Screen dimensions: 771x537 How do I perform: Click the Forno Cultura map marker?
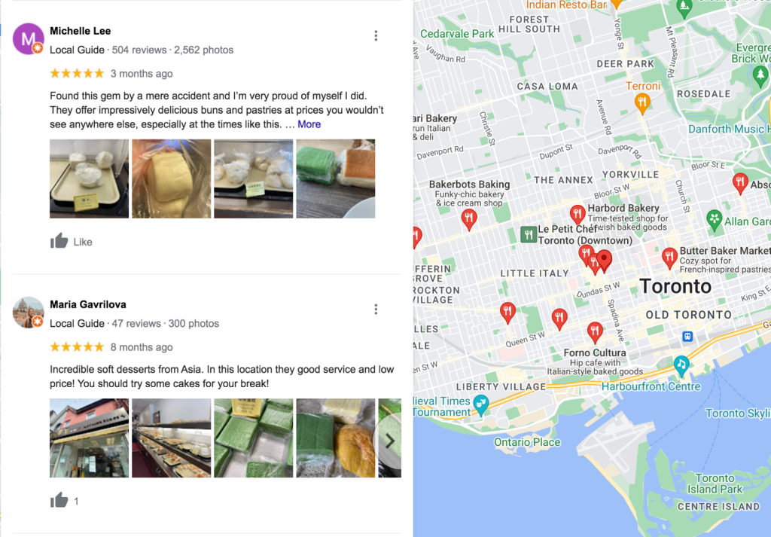point(595,332)
